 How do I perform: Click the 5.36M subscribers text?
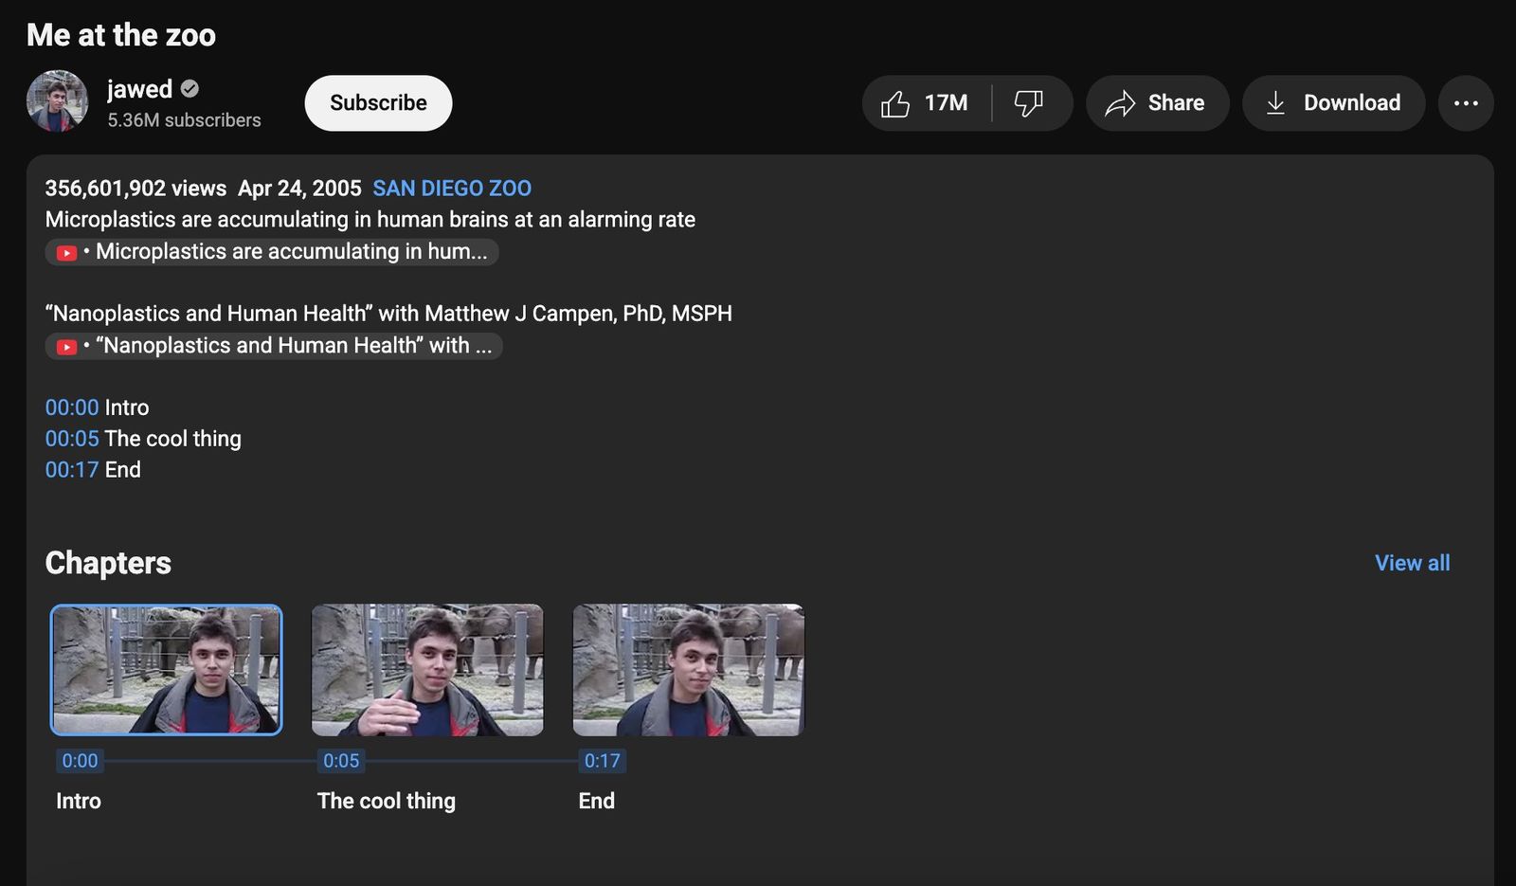tap(184, 120)
